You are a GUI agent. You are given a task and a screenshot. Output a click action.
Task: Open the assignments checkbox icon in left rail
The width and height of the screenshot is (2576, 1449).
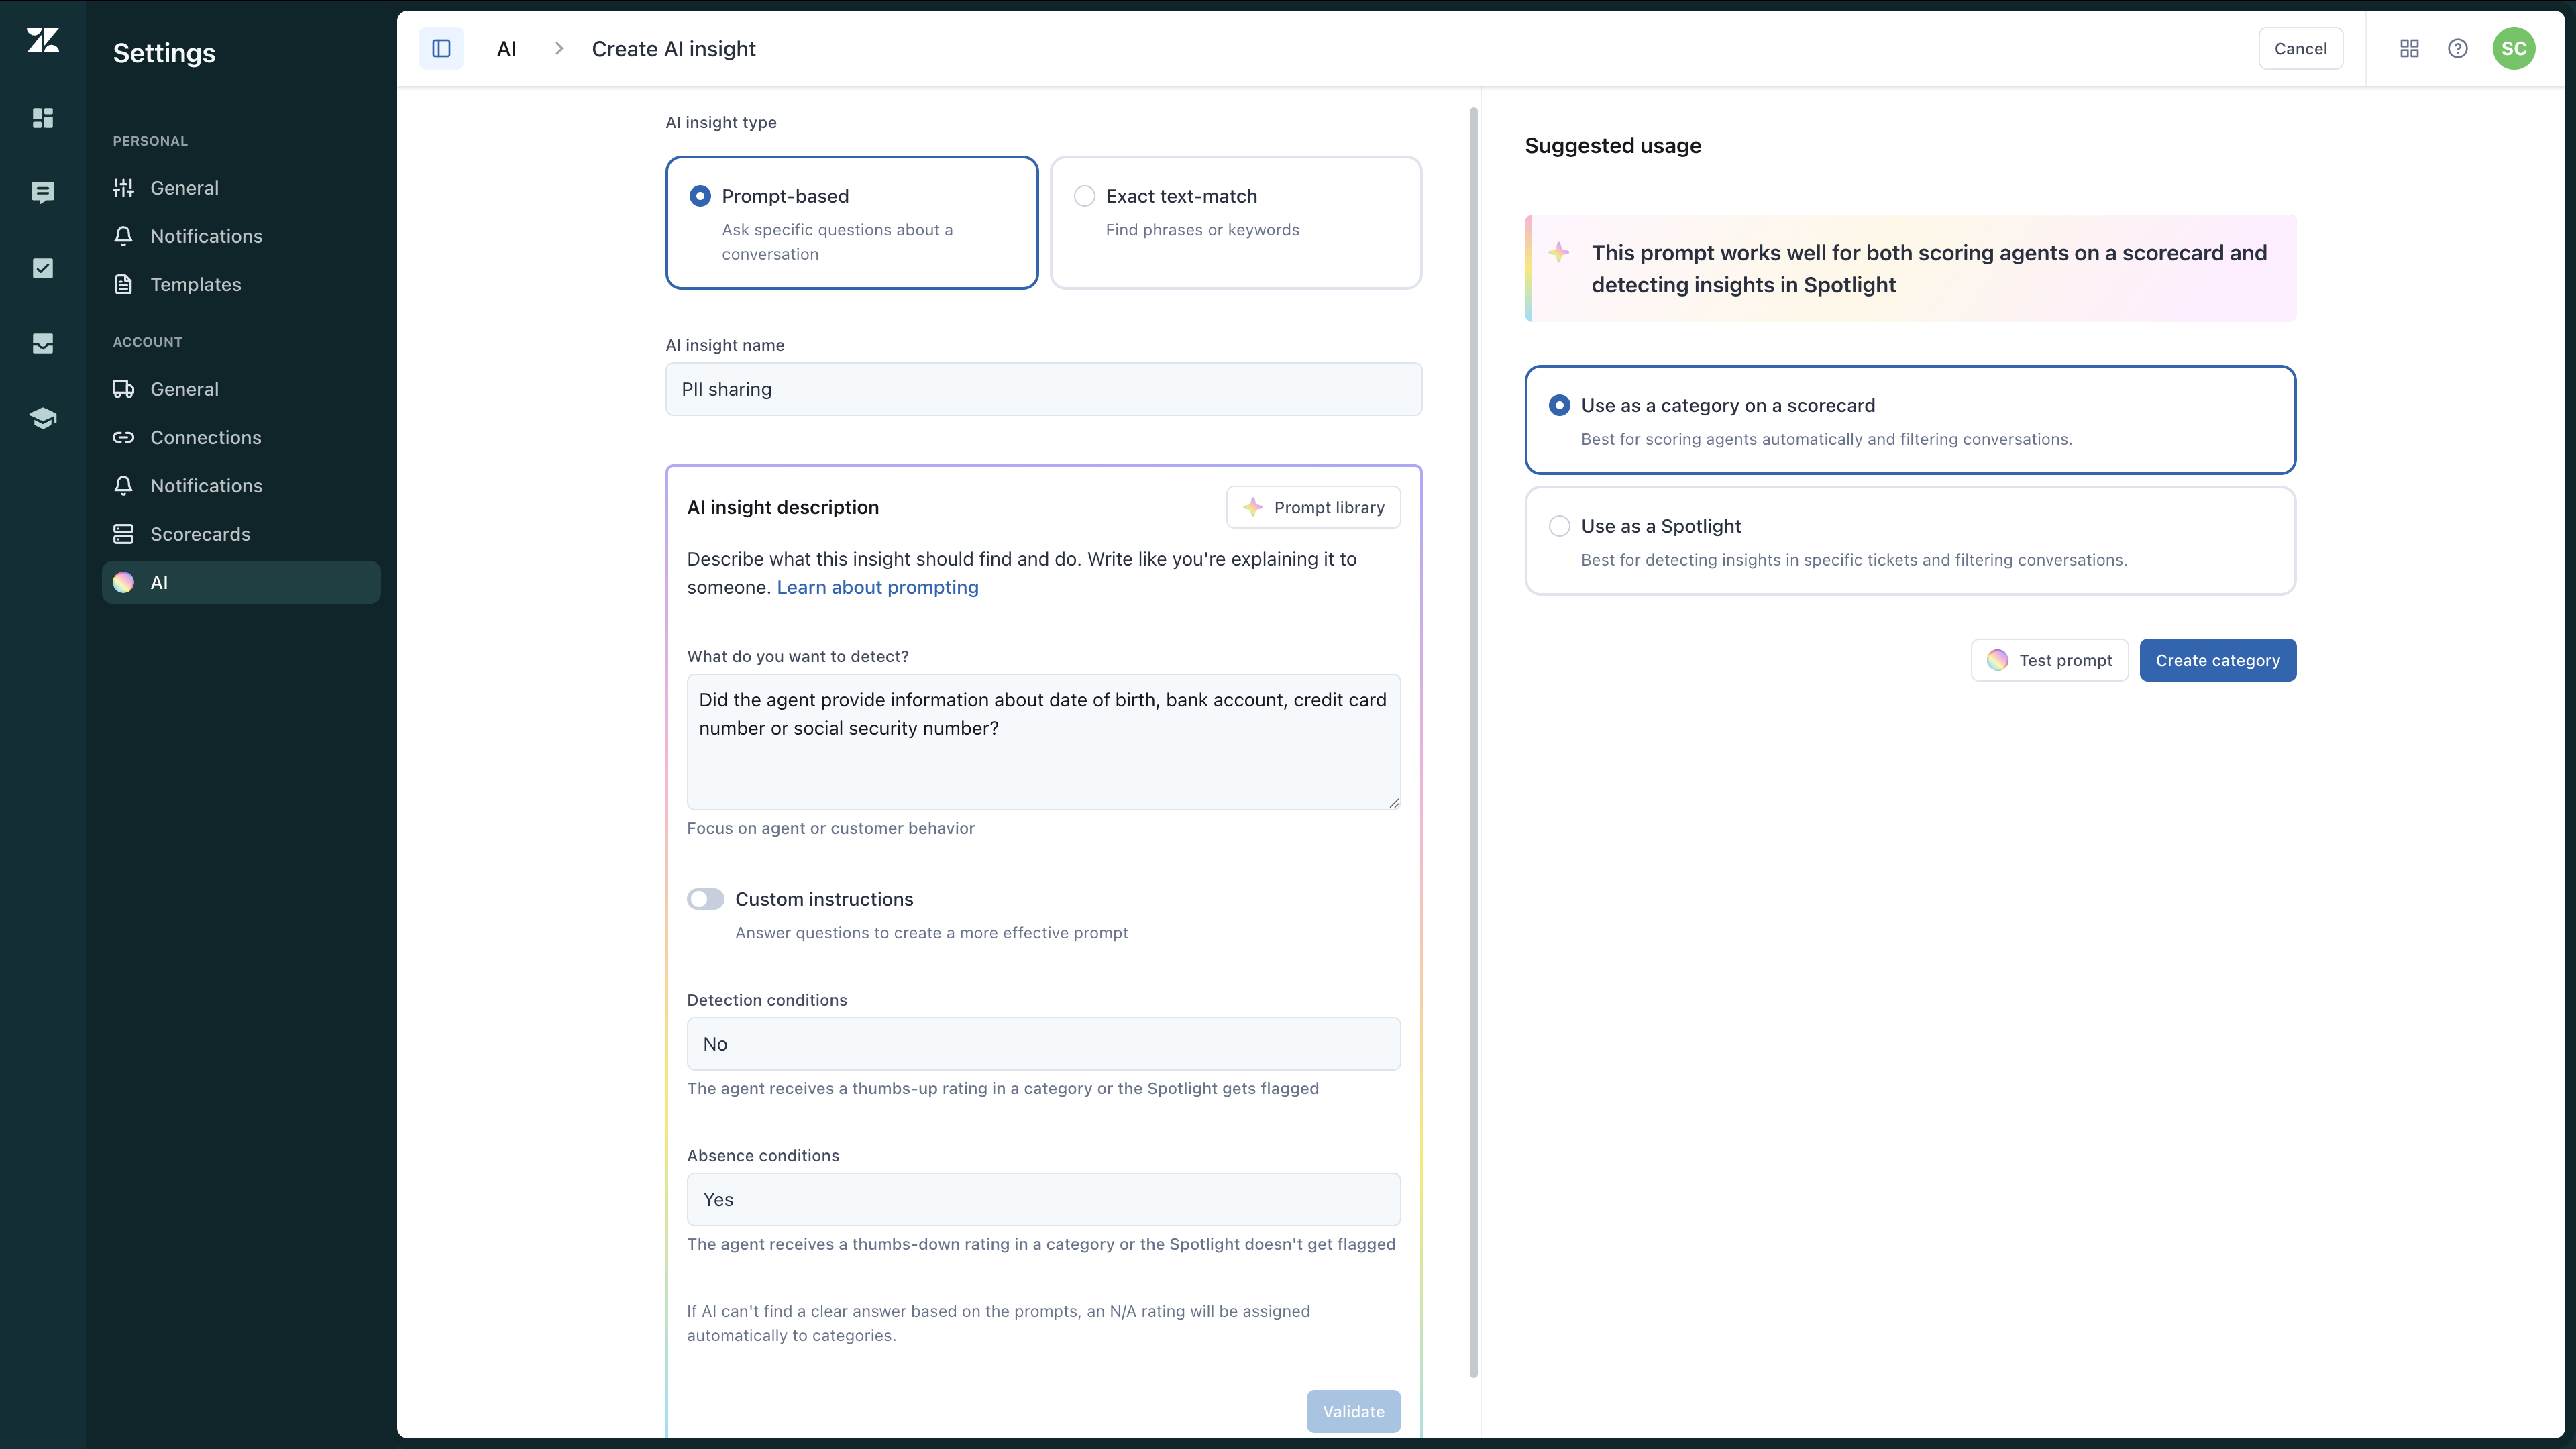point(43,268)
